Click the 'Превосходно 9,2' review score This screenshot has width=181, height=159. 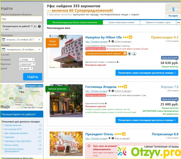coord(165,37)
